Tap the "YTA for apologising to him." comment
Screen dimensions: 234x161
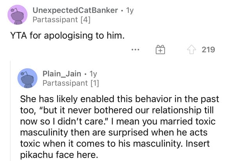pyautogui.click(x=68, y=36)
